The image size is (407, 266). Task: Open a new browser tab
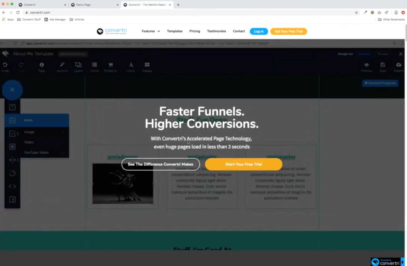tap(178, 5)
